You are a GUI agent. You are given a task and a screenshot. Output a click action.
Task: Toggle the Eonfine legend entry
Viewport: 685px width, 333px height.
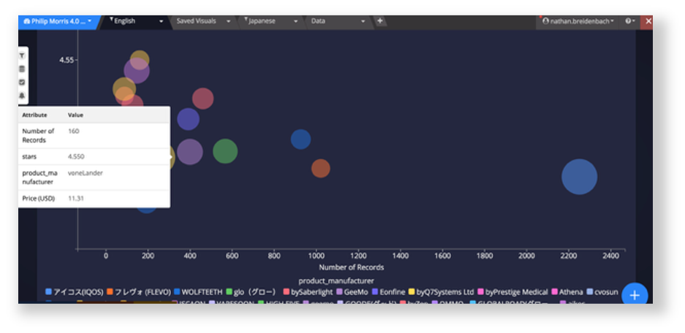pyautogui.click(x=388, y=292)
